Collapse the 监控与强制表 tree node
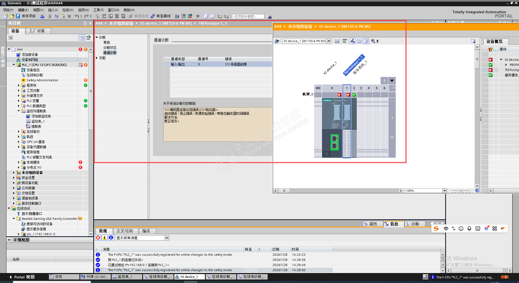The image size is (519, 283). click(19, 111)
